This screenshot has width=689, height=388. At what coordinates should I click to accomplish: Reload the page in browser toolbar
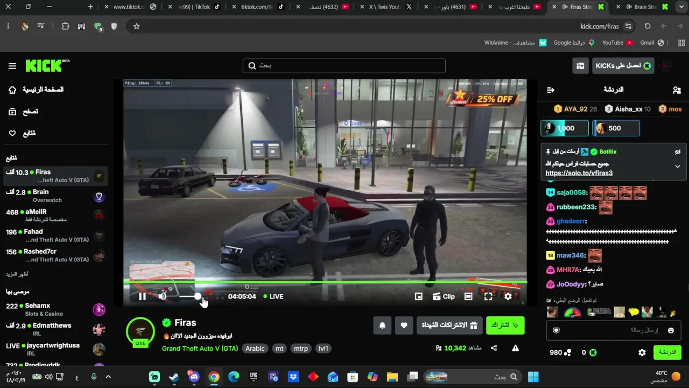(648, 26)
